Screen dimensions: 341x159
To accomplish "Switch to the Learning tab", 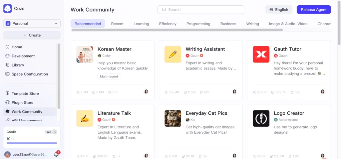I will [x=141, y=24].
